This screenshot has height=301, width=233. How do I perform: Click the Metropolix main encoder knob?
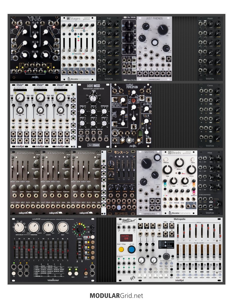[166, 256]
